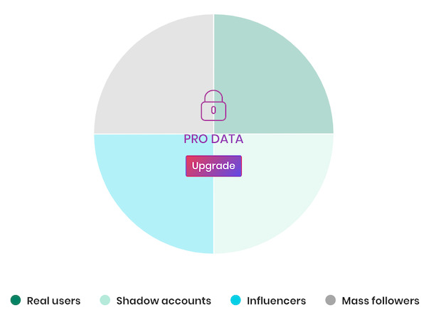Click the keyhole inside the lock icon

click(213, 110)
